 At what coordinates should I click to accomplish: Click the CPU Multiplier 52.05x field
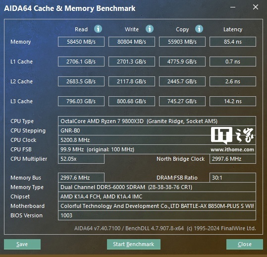coord(81,159)
